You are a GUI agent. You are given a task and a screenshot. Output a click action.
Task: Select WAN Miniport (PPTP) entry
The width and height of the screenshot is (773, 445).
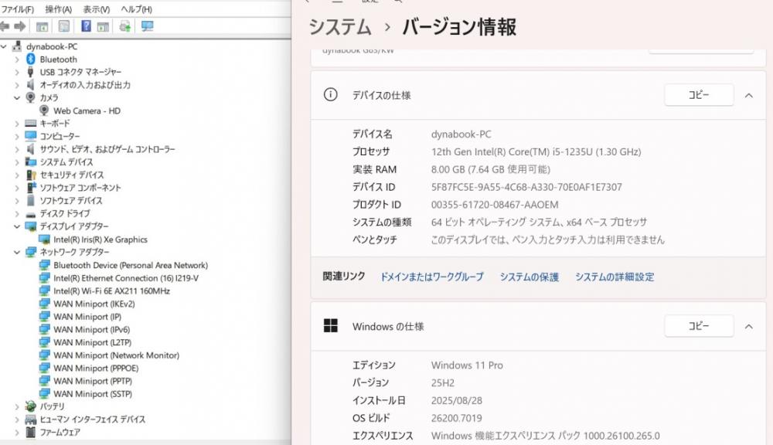pyautogui.click(x=93, y=381)
